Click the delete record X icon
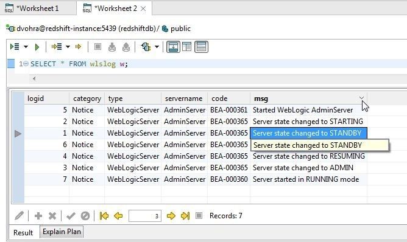 click(52, 216)
